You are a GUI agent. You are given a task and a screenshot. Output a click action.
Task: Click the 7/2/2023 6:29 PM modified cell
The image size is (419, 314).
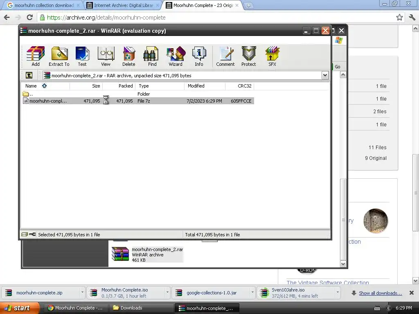click(x=205, y=101)
